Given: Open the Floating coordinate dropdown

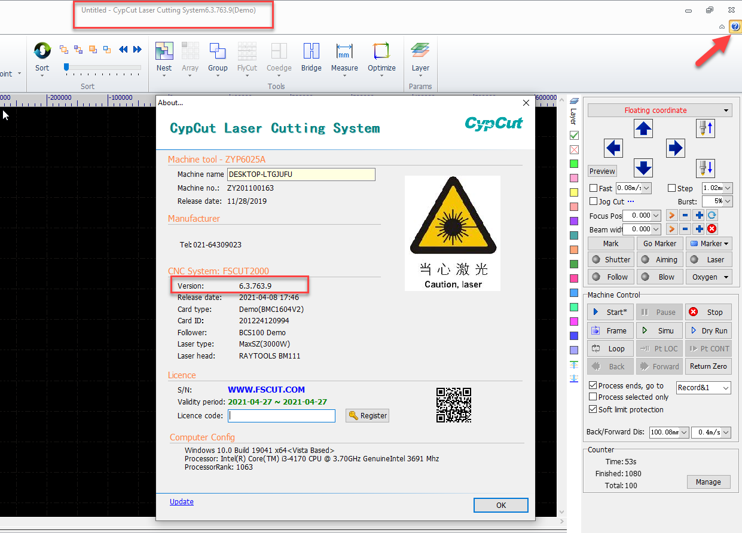Looking at the screenshot, I should (659, 111).
